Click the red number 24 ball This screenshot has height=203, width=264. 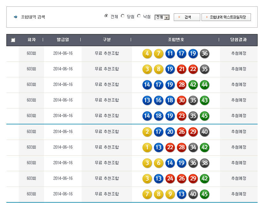(x=170, y=178)
